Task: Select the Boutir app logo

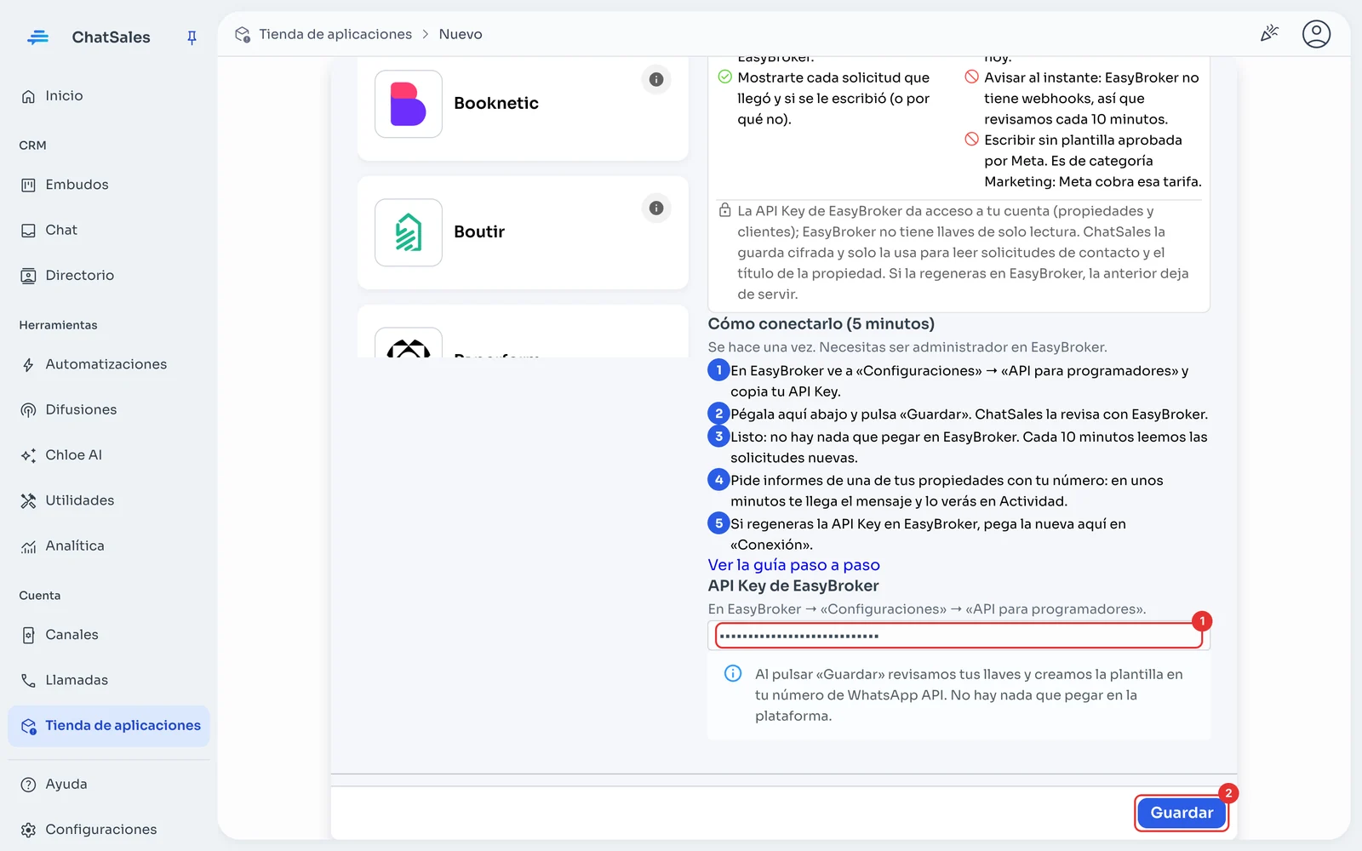Action: pyautogui.click(x=409, y=232)
